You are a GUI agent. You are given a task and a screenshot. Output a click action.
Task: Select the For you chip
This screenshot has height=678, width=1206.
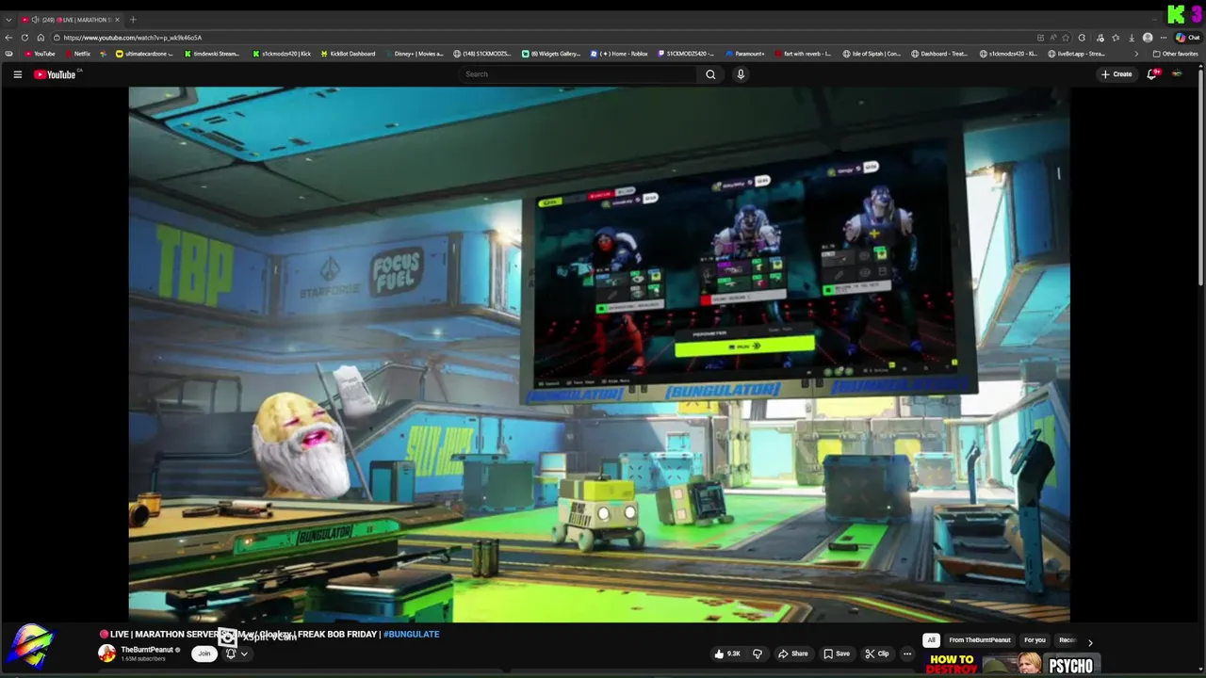point(1035,640)
